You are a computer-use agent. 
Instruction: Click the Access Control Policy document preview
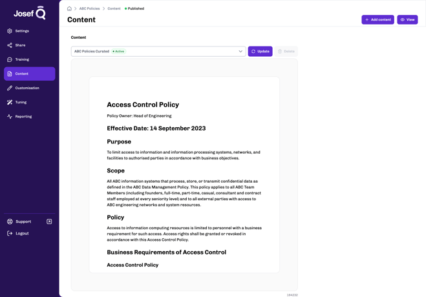(x=184, y=174)
